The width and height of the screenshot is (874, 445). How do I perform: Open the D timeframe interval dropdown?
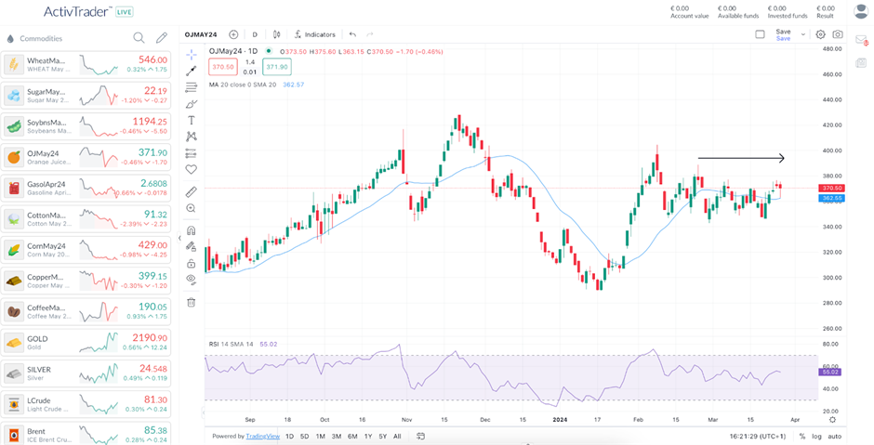255,34
